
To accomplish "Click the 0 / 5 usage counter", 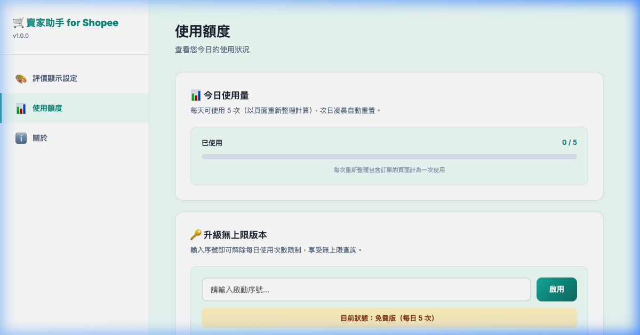I will pyautogui.click(x=569, y=142).
